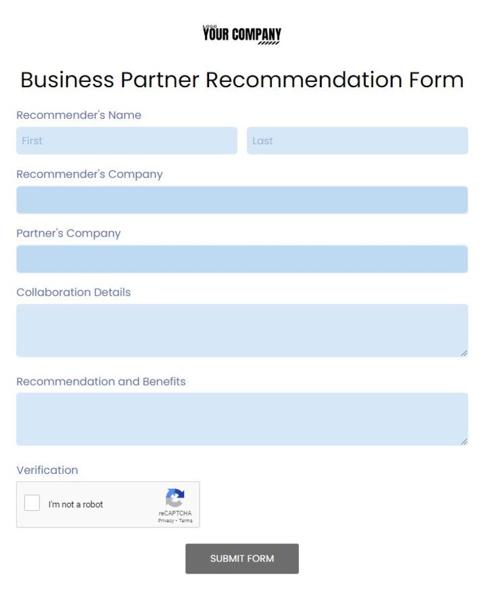Click the resize grip of Collaboration Details box
The image size is (485, 590).
coord(464,353)
